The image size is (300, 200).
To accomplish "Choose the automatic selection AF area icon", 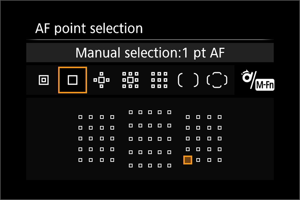I will [217, 80].
